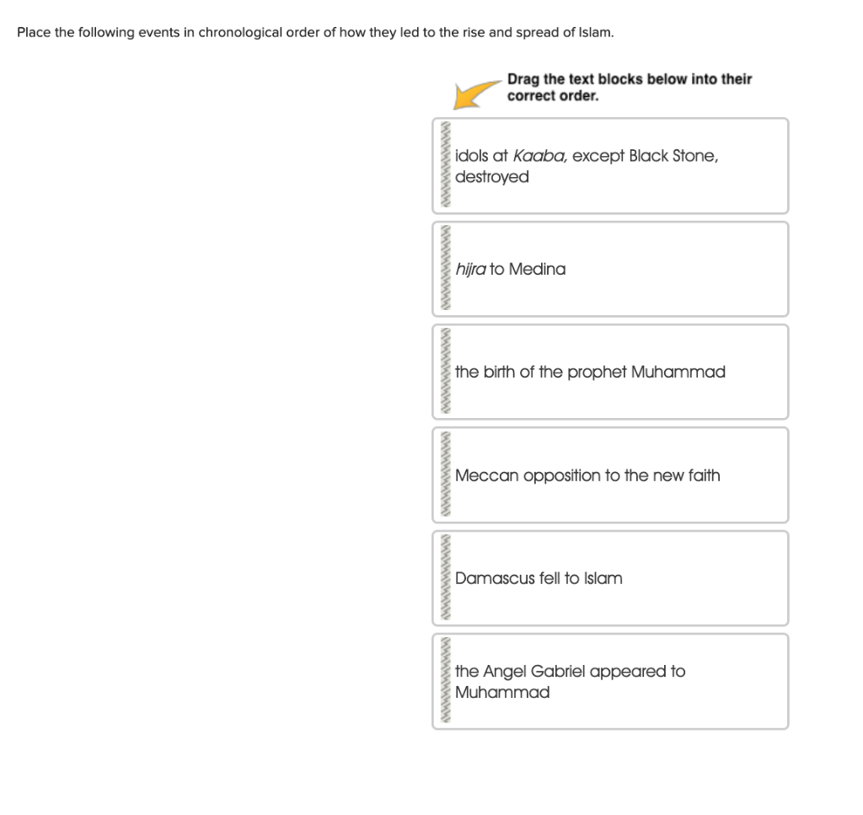Click the 'Angel Gabriel appeared to Muhammad' block
Screen dimensions: 863x815
[610, 681]
